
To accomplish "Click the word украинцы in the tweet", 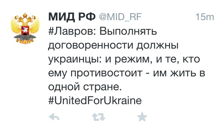I will tap(75, 60).
